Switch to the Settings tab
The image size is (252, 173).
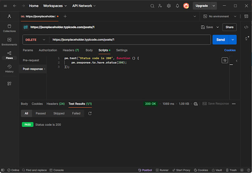(x=122, y=50)
